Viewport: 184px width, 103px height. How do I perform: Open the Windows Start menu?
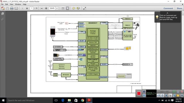coord(3,100)
